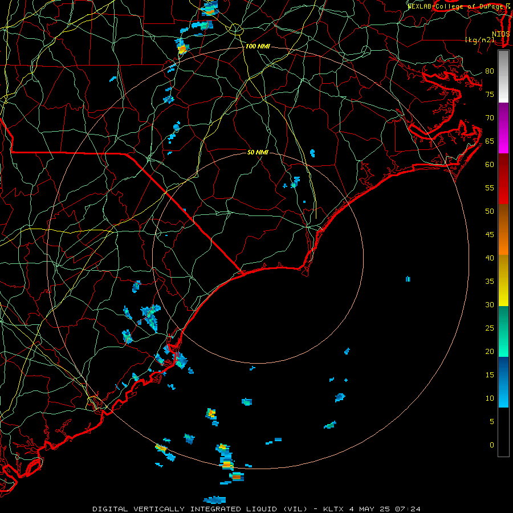This screenshot has height=513, width=513.
Task: Click the 75 value on the color scale
Action: [490, 95]
